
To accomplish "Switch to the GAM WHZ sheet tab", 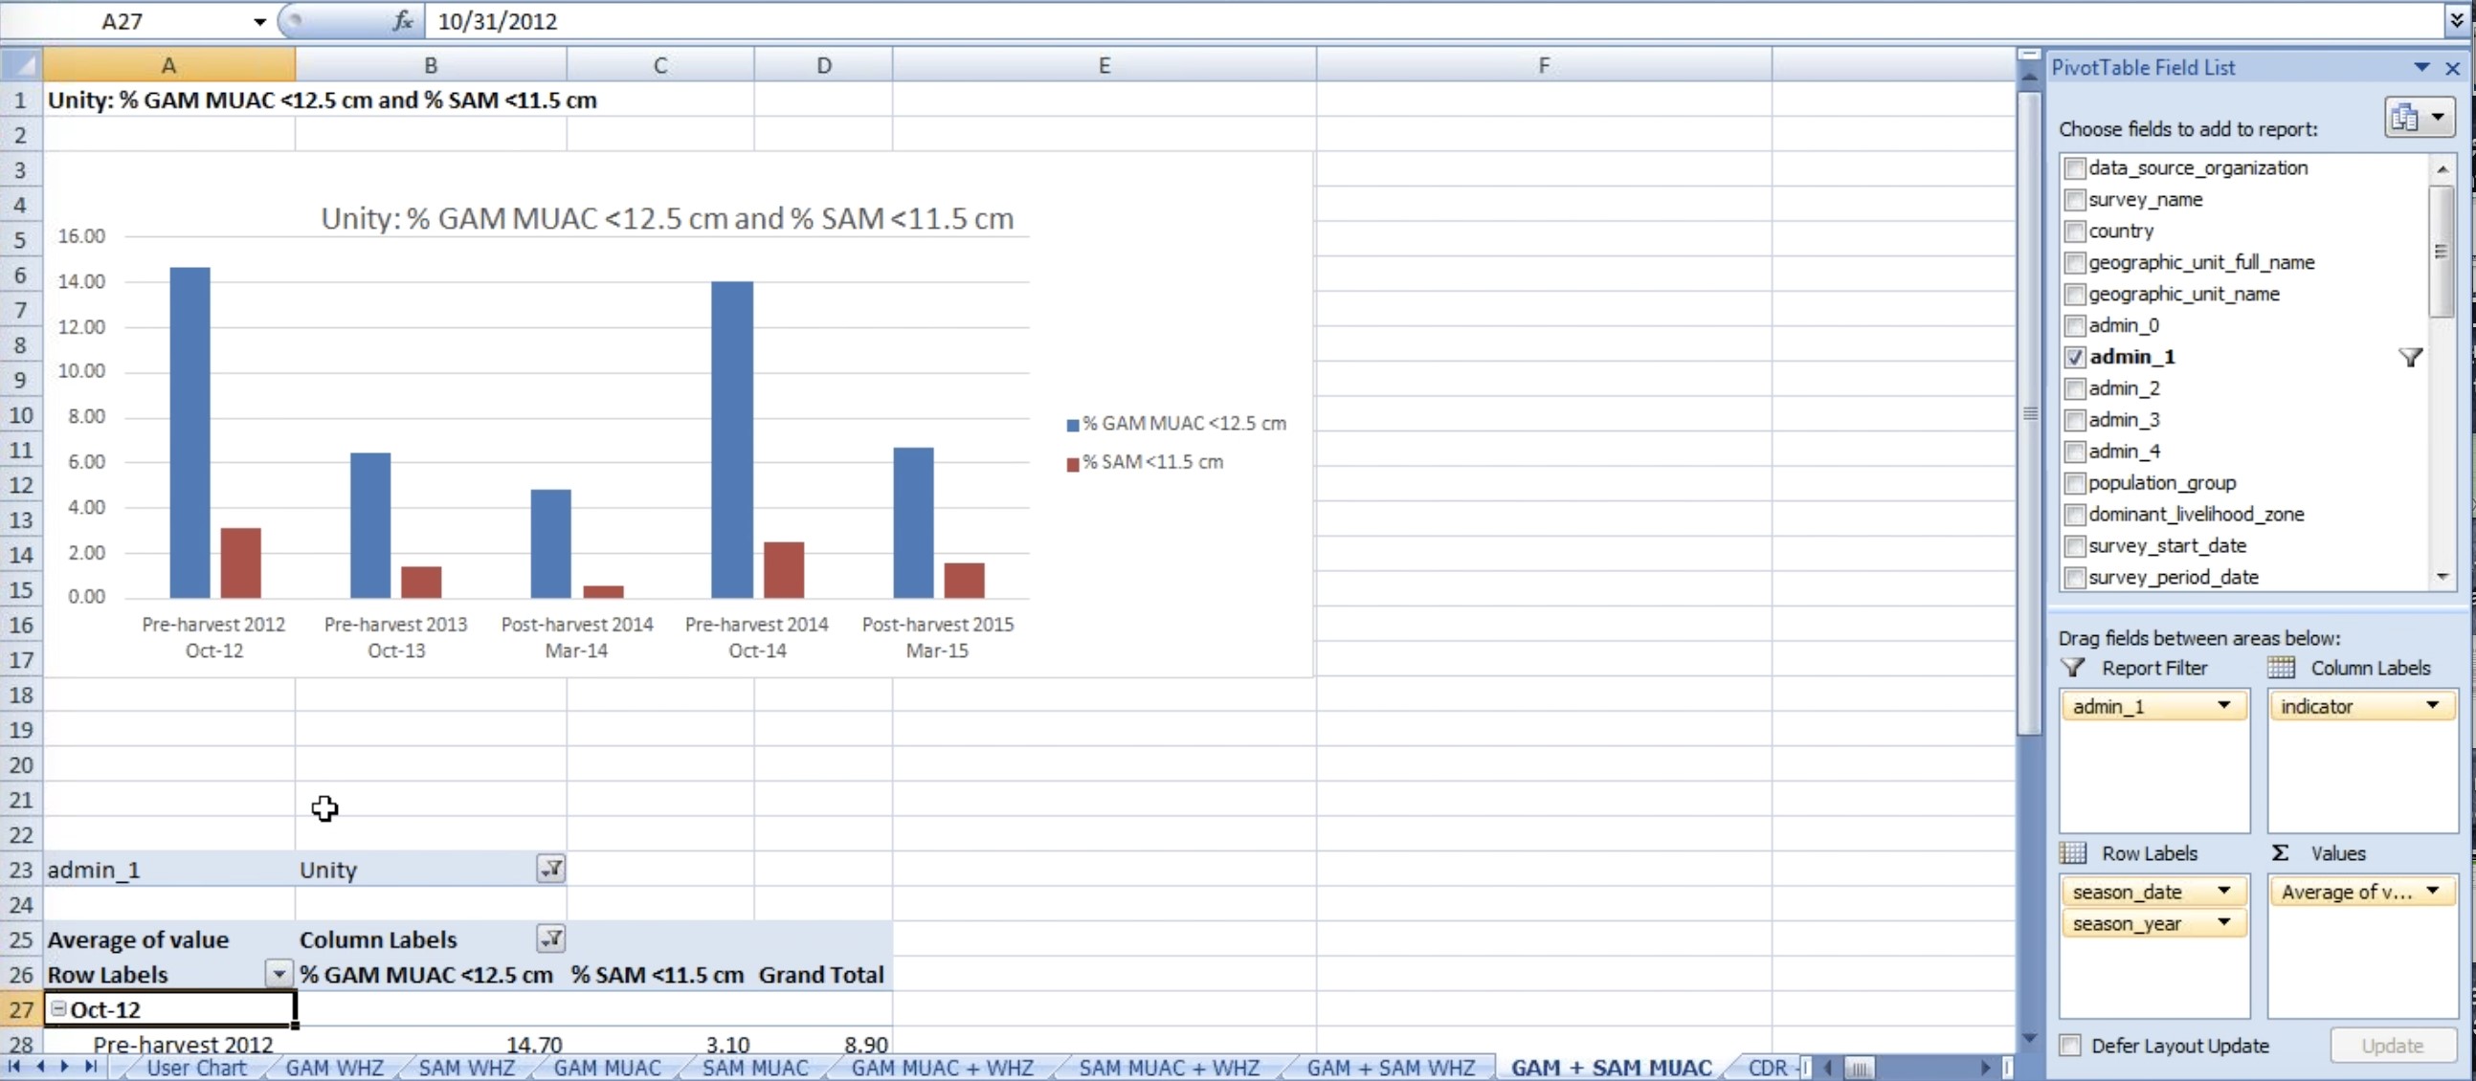I will pos(333,1068).
